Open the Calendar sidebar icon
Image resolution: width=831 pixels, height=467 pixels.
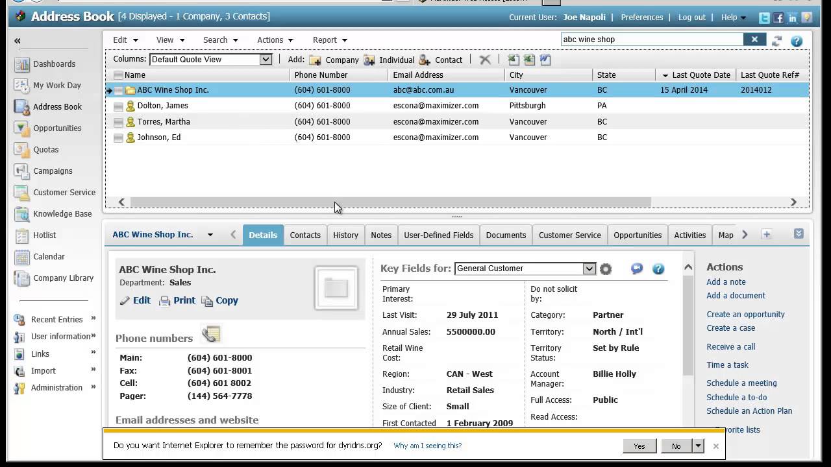point(22,257)
